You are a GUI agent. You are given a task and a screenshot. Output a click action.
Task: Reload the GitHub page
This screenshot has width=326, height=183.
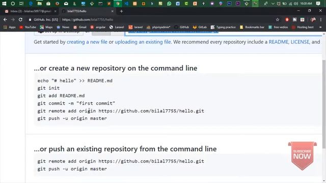click(x=20, y=19)
